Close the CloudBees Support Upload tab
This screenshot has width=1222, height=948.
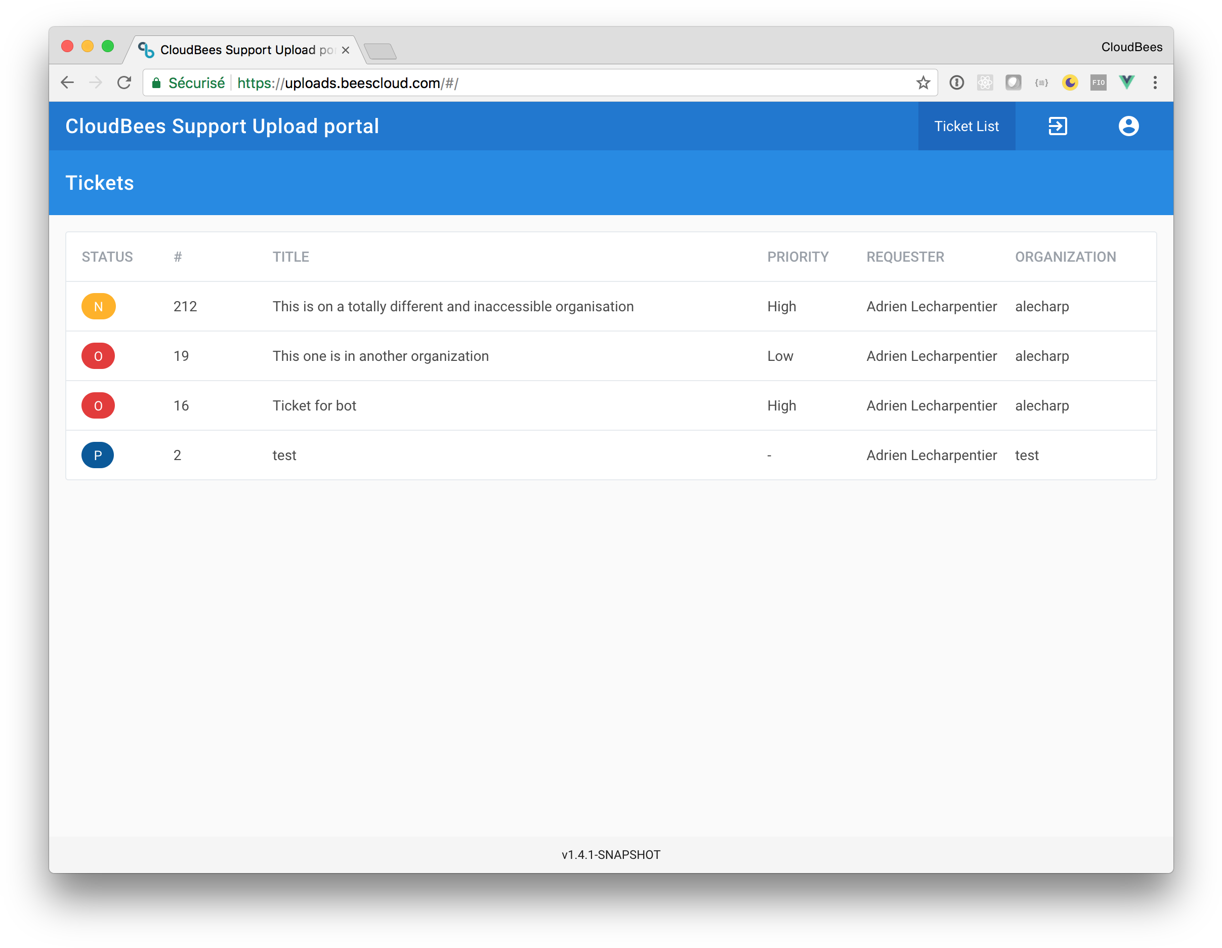point(346,50)
